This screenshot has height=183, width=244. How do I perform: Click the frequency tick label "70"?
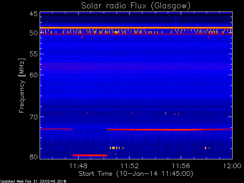coord(34,117)
